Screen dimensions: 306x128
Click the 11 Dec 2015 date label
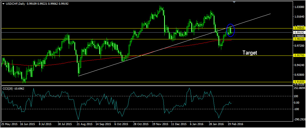click(179, 124)
